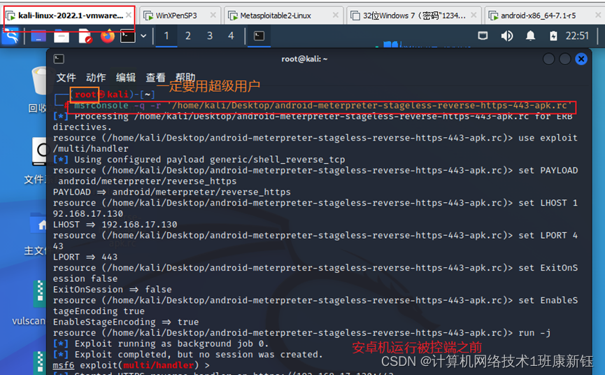The height and width of the screenshot is (375, 605).
Task: Switch to workspace 1
Action: 166,36
